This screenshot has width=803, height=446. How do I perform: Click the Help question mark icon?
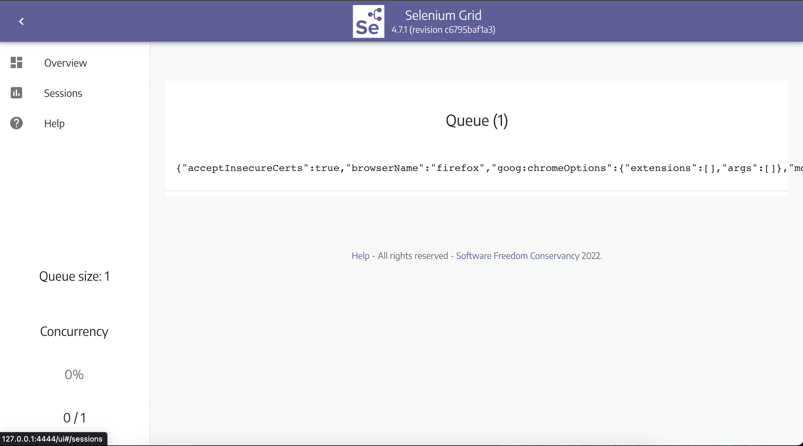click(x=16, y=123)
